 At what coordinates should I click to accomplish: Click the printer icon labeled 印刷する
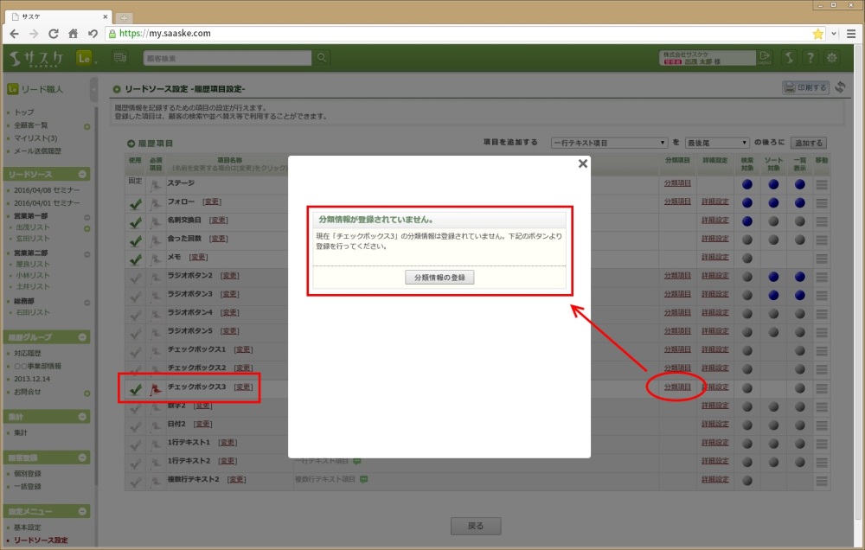(x=805, y=87)
